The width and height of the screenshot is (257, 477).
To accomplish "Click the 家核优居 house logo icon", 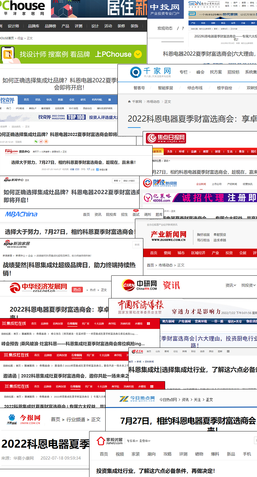I will tap(101, 441).
